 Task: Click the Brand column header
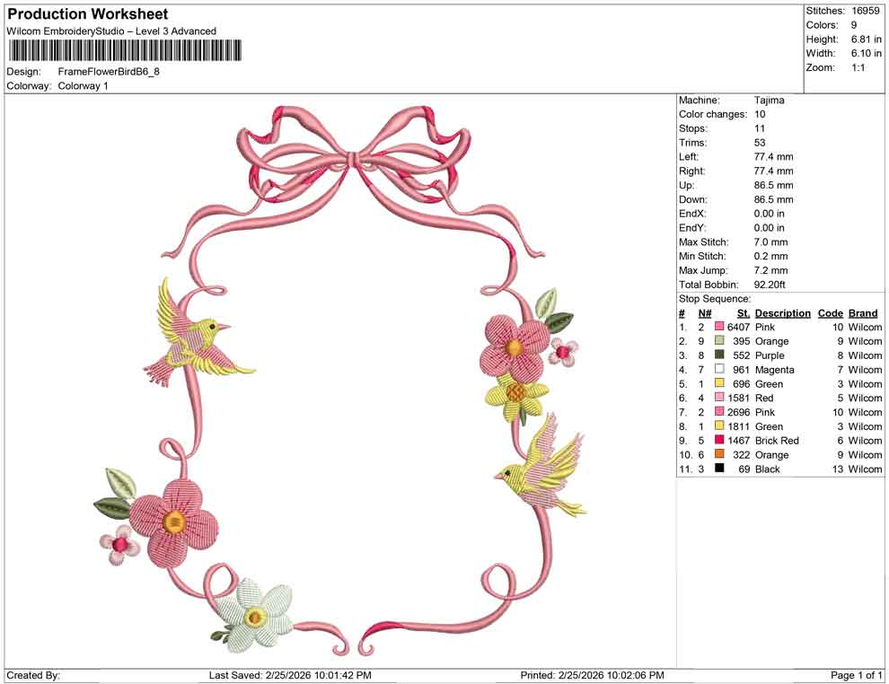point(863,312)
